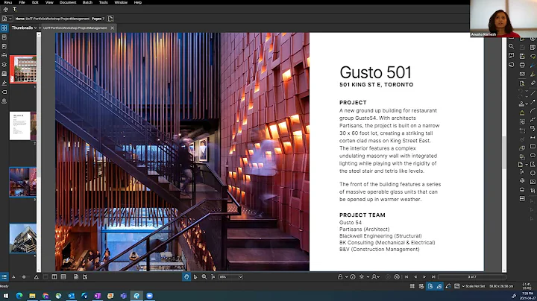Toggle the Dim brightness icon in bottom bar
The image size is (537, 301).
pos(361,276)
